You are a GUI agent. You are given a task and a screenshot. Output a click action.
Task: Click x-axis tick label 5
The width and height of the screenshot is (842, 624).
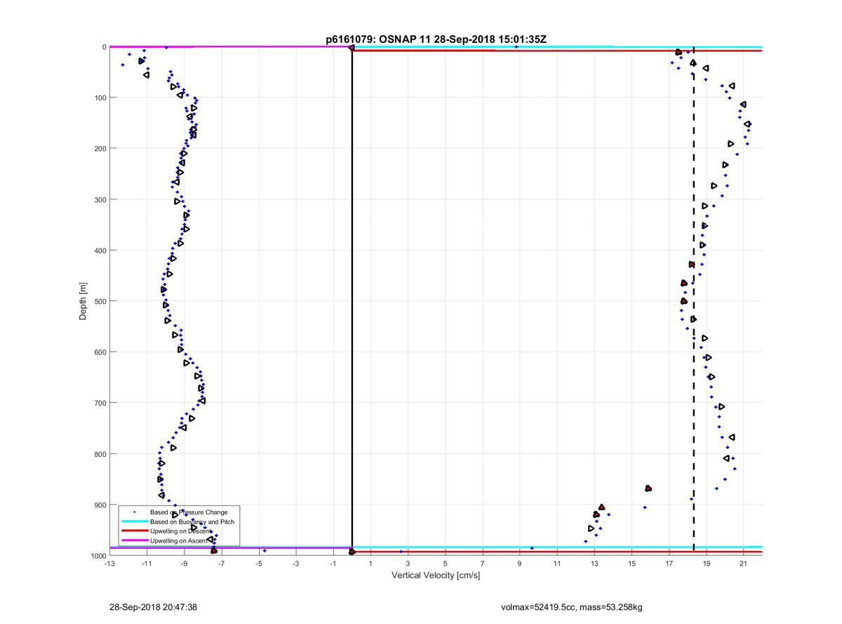point(445,563)
